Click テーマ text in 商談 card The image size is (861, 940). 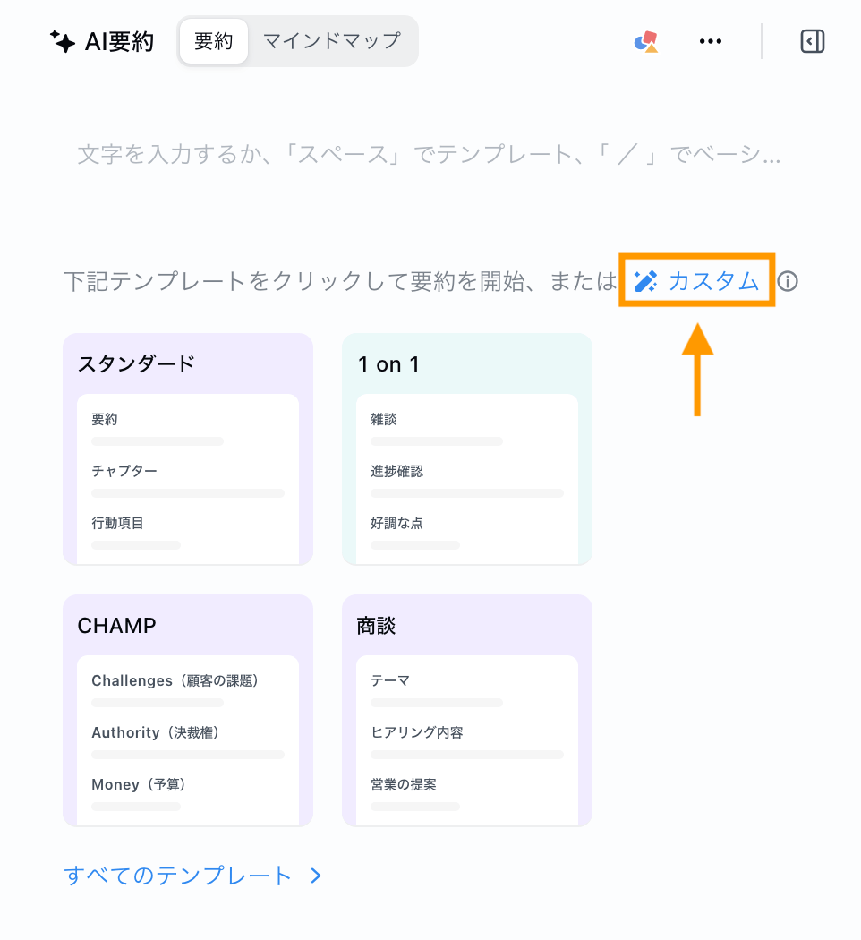[x=390, y=680]
